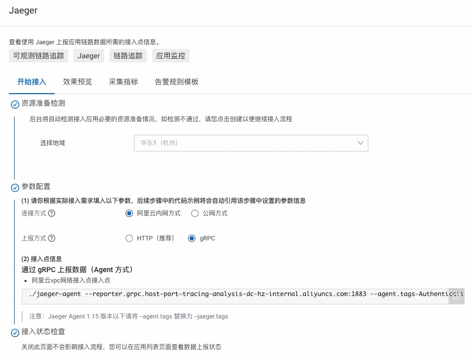471x359 pixels.
Task: Copy the jaeger-agent command via copy icon
Action: [456, 296]
